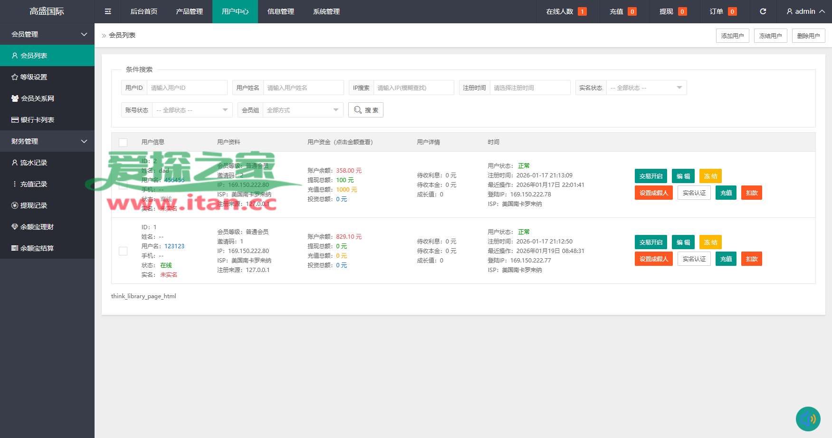The height and width of the screenshot is (438, 832).
Task: Check the checkbox for user 123123
Action: [x=123, y=251]
